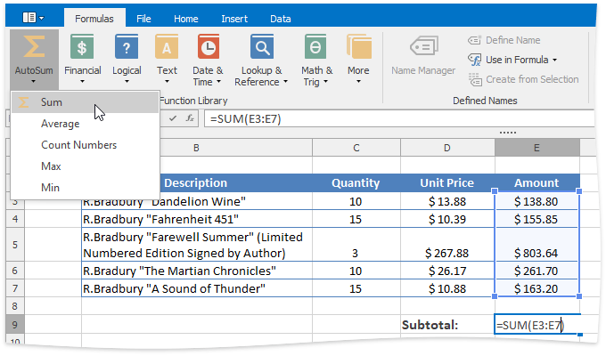606x356 pixels.
Task: Choose Average from the AutoSum menu
Action: click(x=60, y=124)
